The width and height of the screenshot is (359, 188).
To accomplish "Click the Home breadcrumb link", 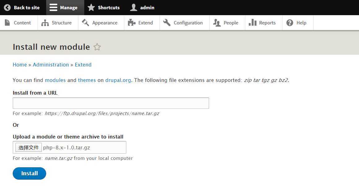I will 20,65.
